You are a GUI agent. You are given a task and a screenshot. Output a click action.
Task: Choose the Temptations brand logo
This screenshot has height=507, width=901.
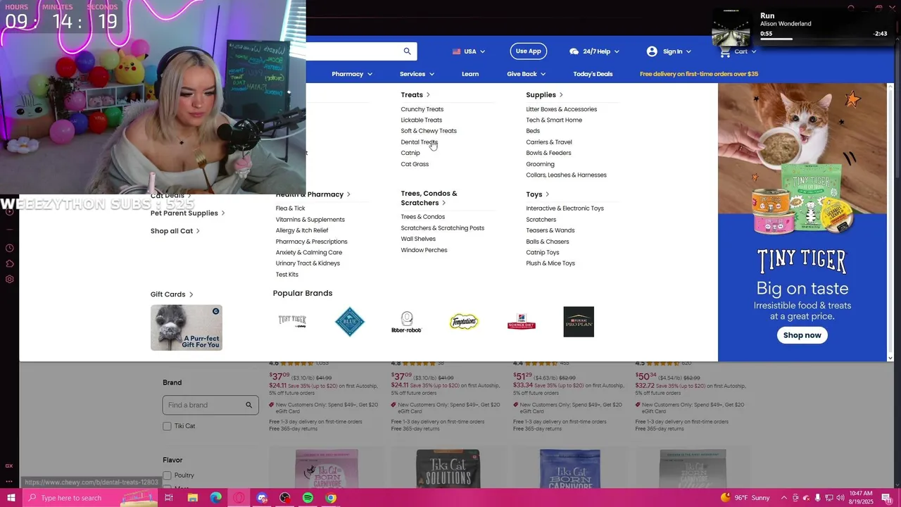(464, 322)
